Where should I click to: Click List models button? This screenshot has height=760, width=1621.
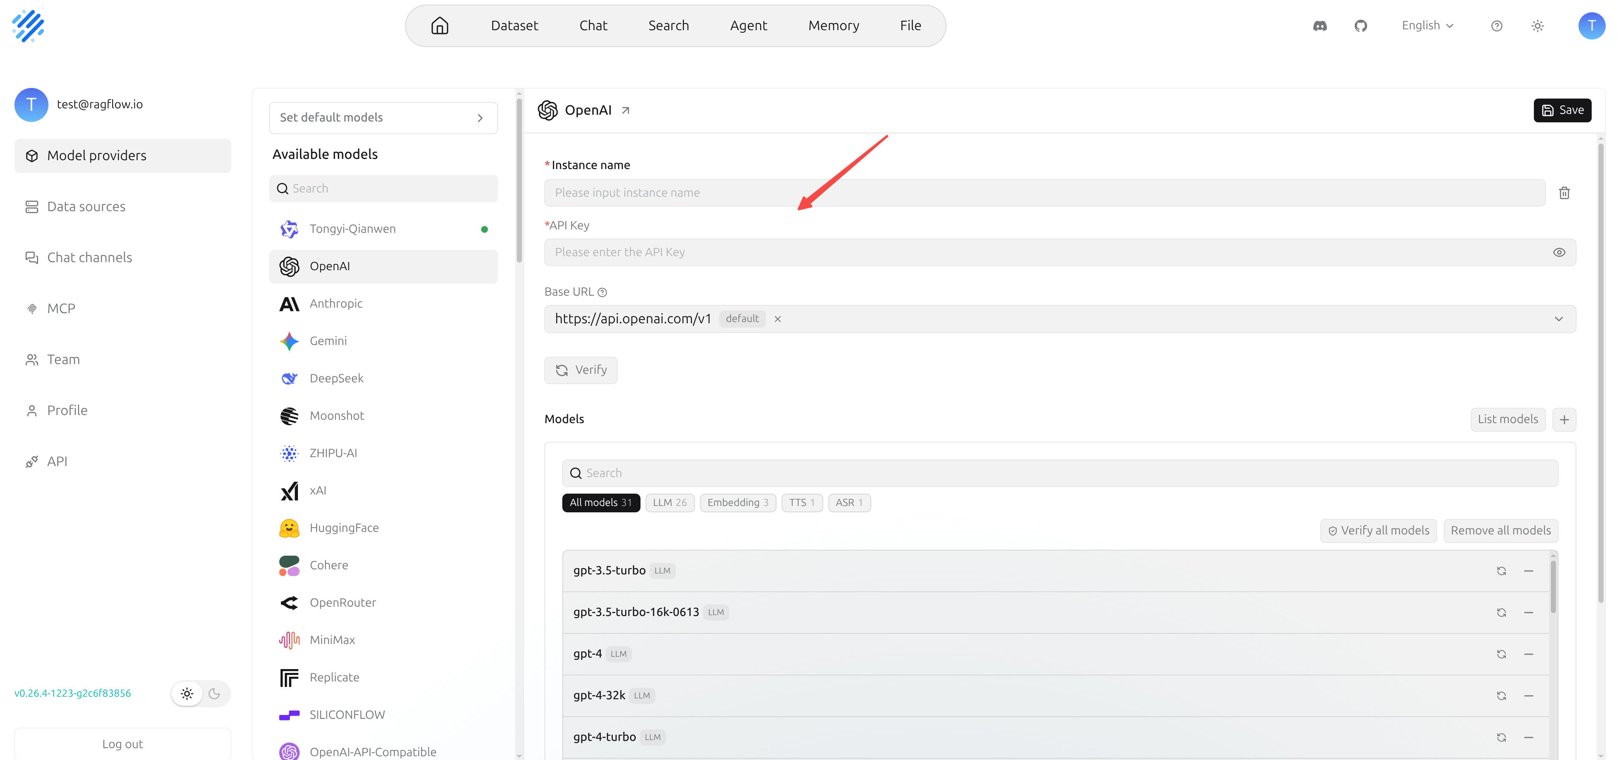pos(1508,420)
